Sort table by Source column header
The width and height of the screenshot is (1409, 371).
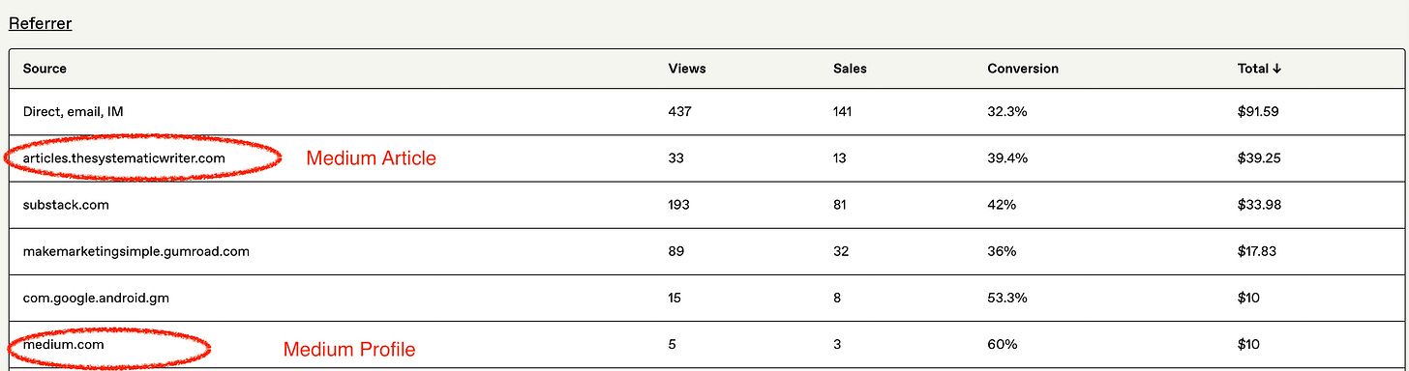point(45,69)
